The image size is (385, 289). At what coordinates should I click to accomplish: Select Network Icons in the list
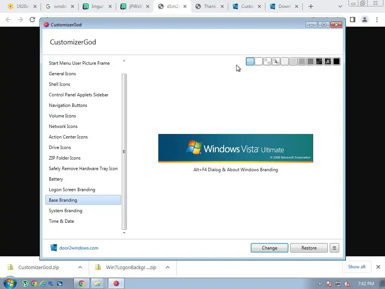(83, 126)
